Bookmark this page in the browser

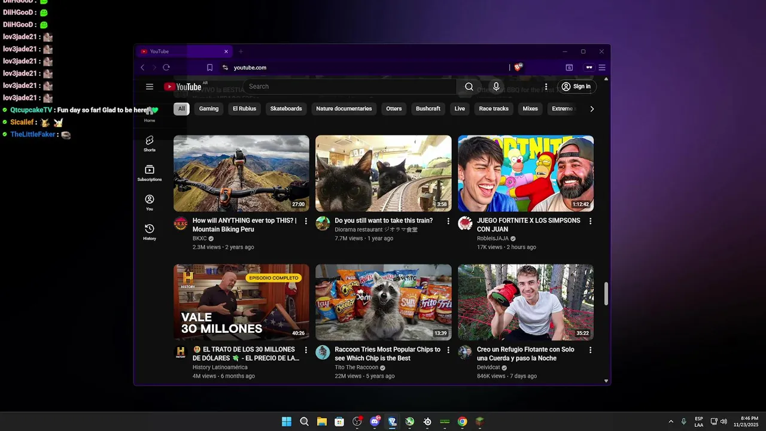pyautogui.click(x=209, y=68)
